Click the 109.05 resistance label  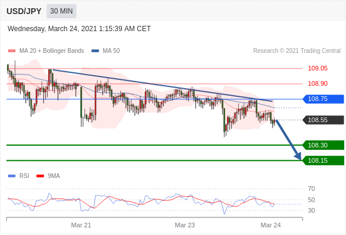tap(317, 68)
